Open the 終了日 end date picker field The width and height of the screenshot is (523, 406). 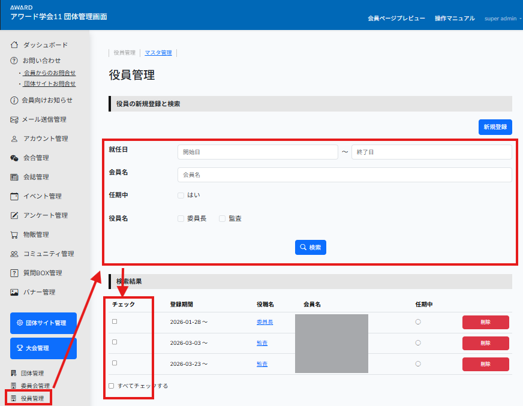pyautogui.click(x=431, y=152)
